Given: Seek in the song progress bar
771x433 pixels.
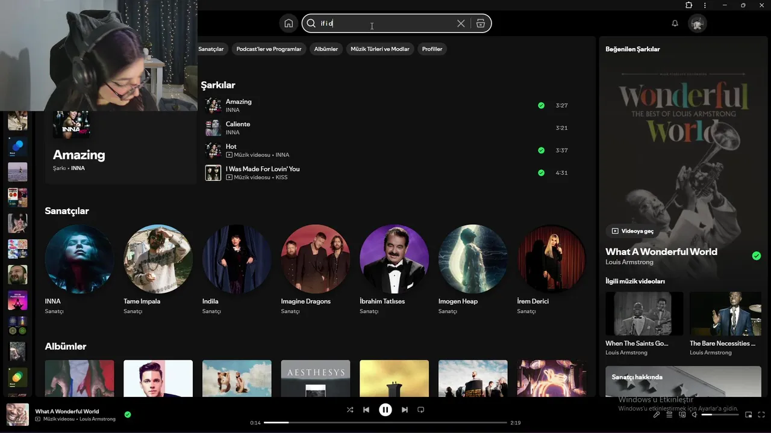Looking at the screenshot, I should (x=385, y=423).
